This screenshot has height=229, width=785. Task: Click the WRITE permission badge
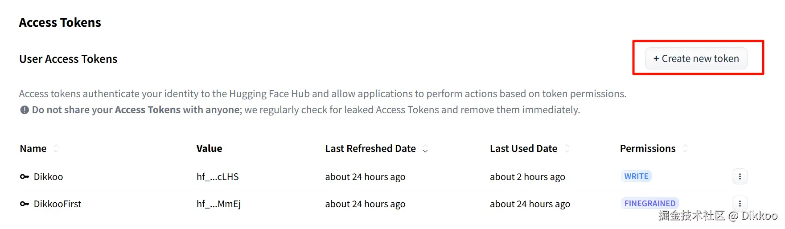(636, 176)
